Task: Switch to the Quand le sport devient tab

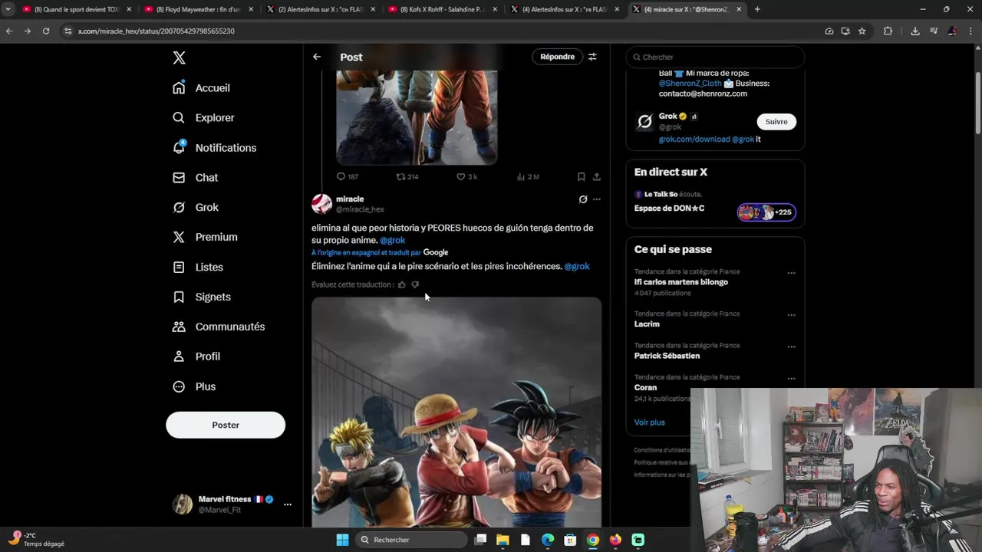Action: click(77, 9)
